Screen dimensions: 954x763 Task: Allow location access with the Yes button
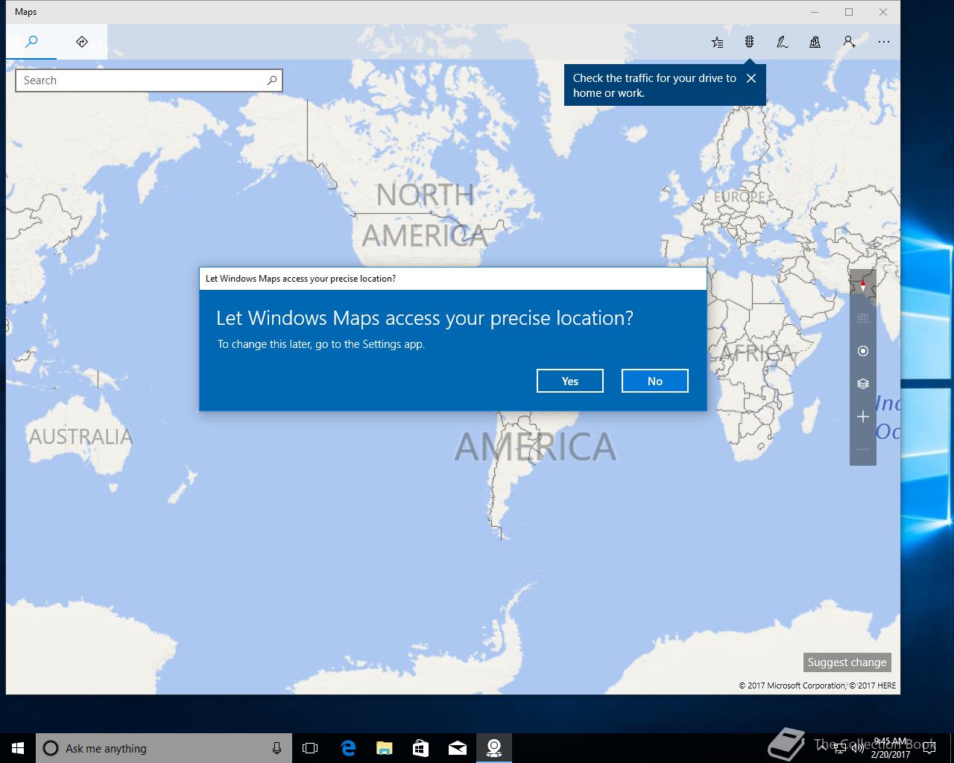[x=569, y=381]
